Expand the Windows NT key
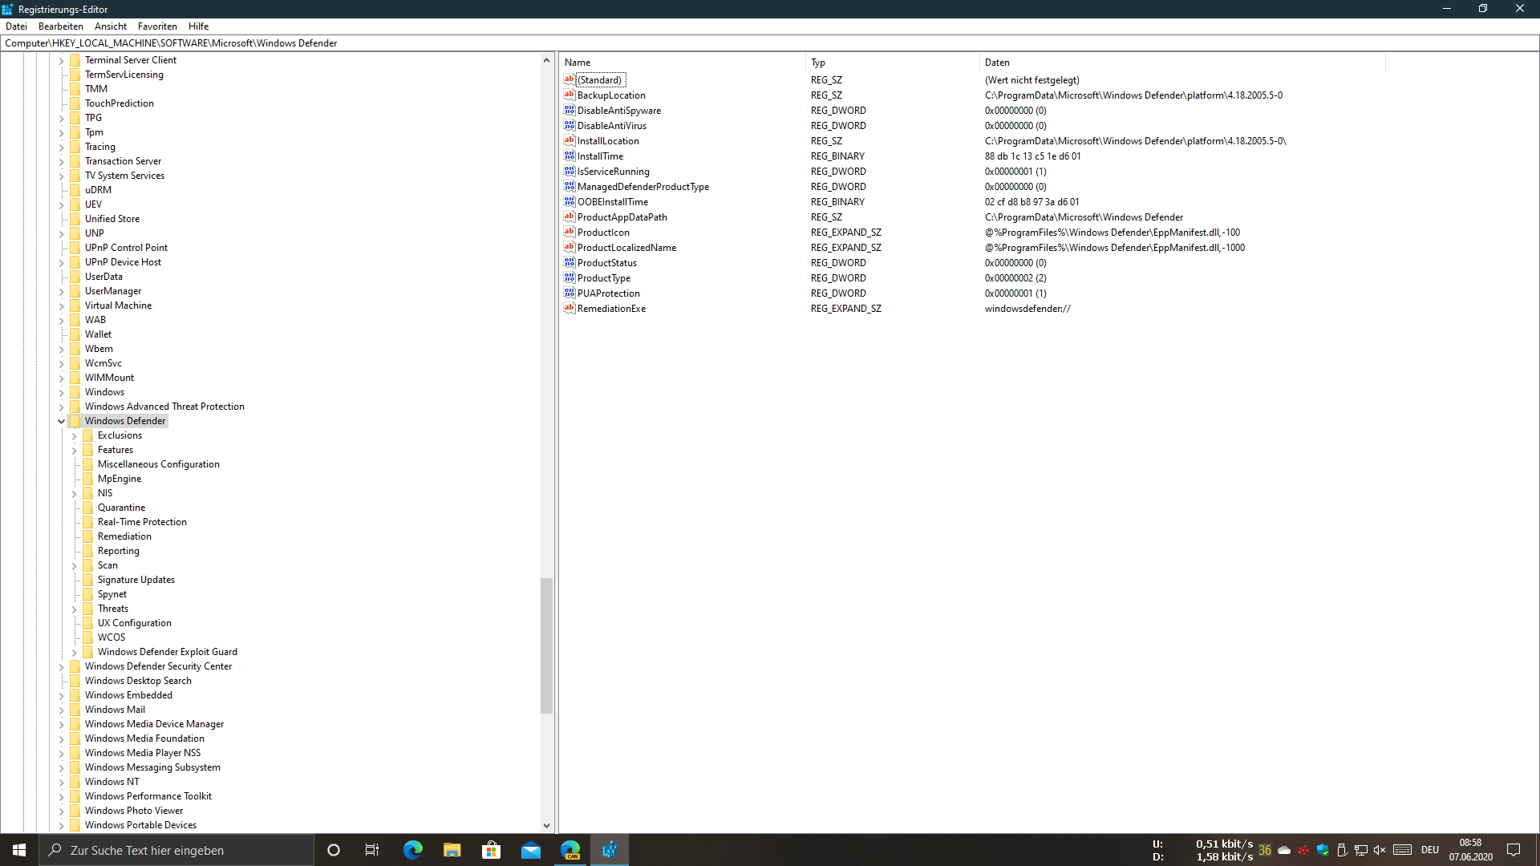This screenshot has height=866, width=1540. [61, 782]
